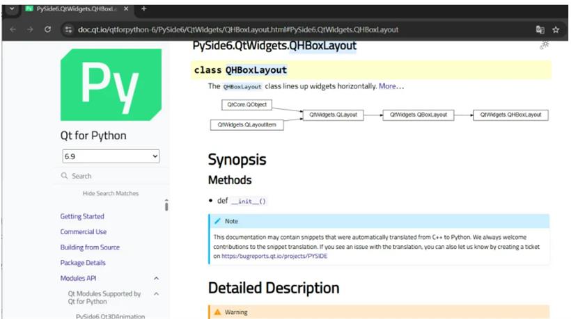Open site information icon in address bar
The height and width of the screenshot is (319, 571).
tap(68, 30)
